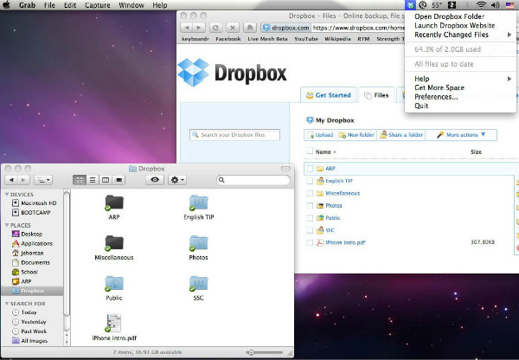
Task: Collapse the PLACES sidebar section
Action: click(x=7, y=225)
